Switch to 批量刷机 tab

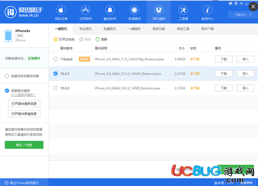[110, 29]
